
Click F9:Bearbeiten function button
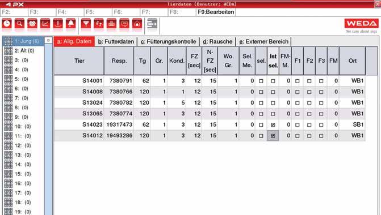(216, 12)
